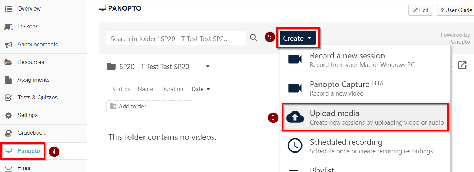Click the Panopto monitor icon in the sidebar
This screenshot has height=172, width=474.
pos(9,151)
